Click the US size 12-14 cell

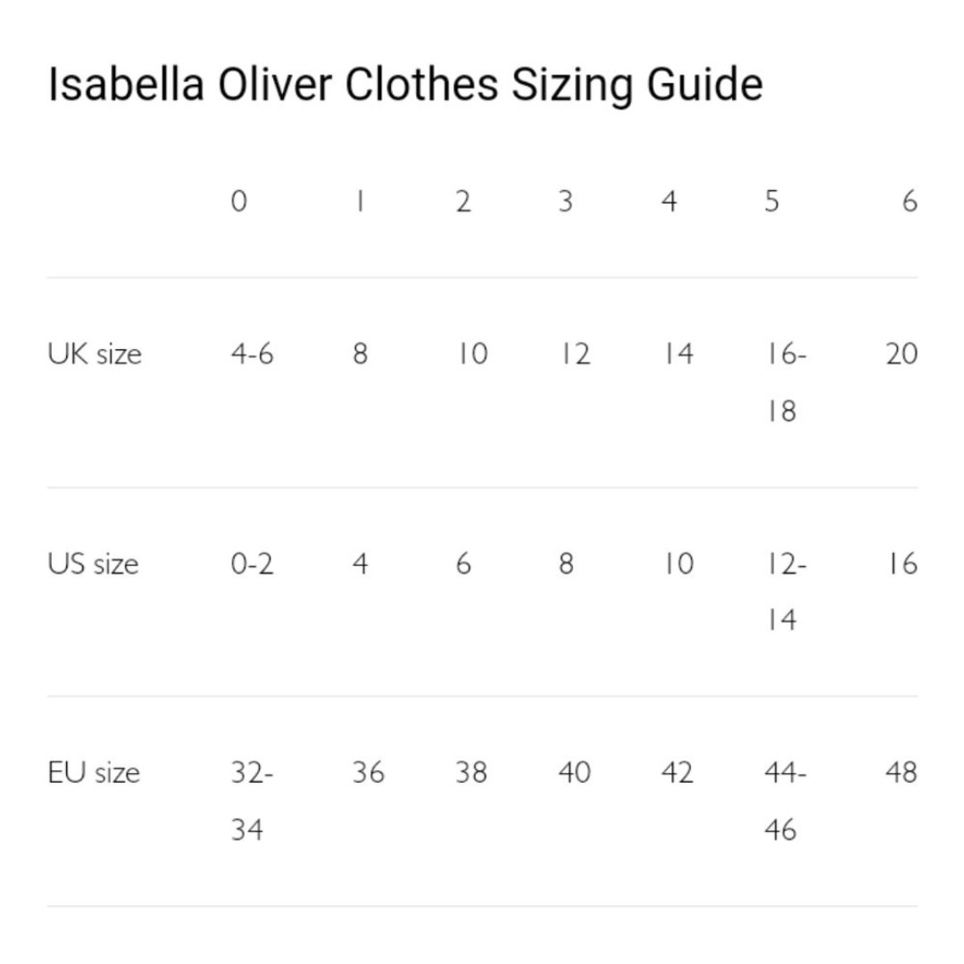[785, 592]
